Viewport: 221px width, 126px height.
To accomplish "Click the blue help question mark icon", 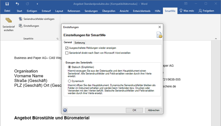I will (65, 110).
